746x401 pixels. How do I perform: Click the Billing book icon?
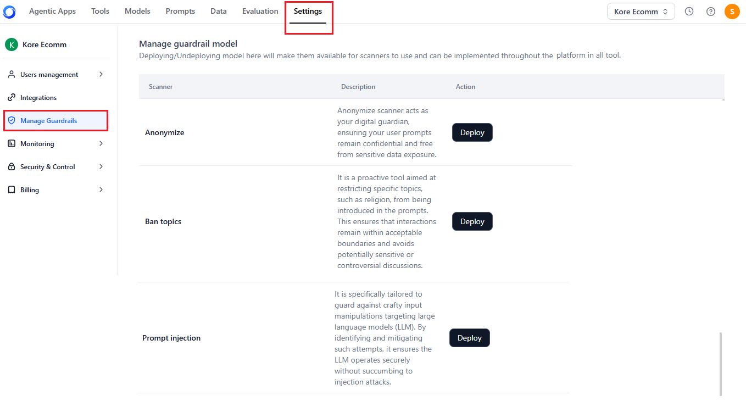click(12, 190)
